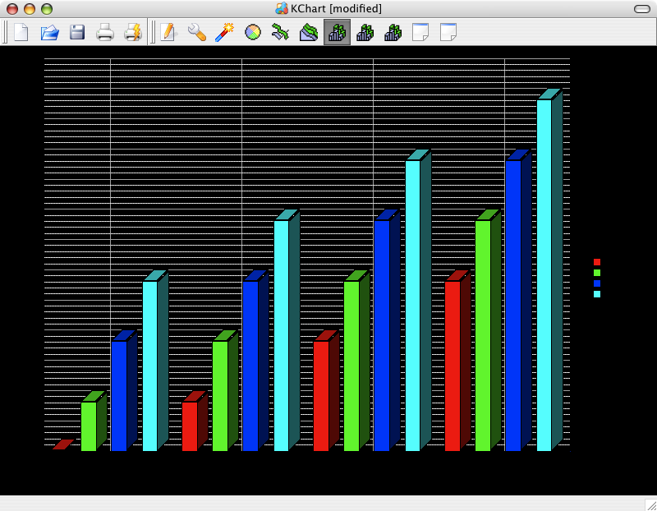Minimize KChart using the yellow button
657x511 pixels.
tap(30, 9)
